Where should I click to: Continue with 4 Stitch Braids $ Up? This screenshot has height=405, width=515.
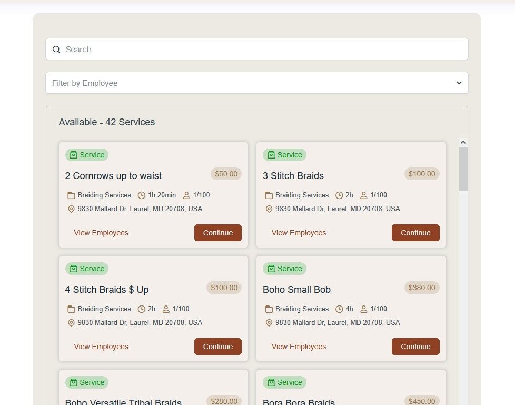(x=218, y=346)
